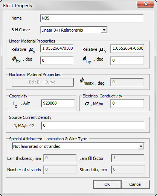157x196 pixels.
Task: Click the Source Current Density J field
Action: point(93,126)
